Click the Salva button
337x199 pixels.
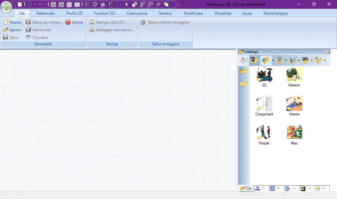tap(11, 37)
